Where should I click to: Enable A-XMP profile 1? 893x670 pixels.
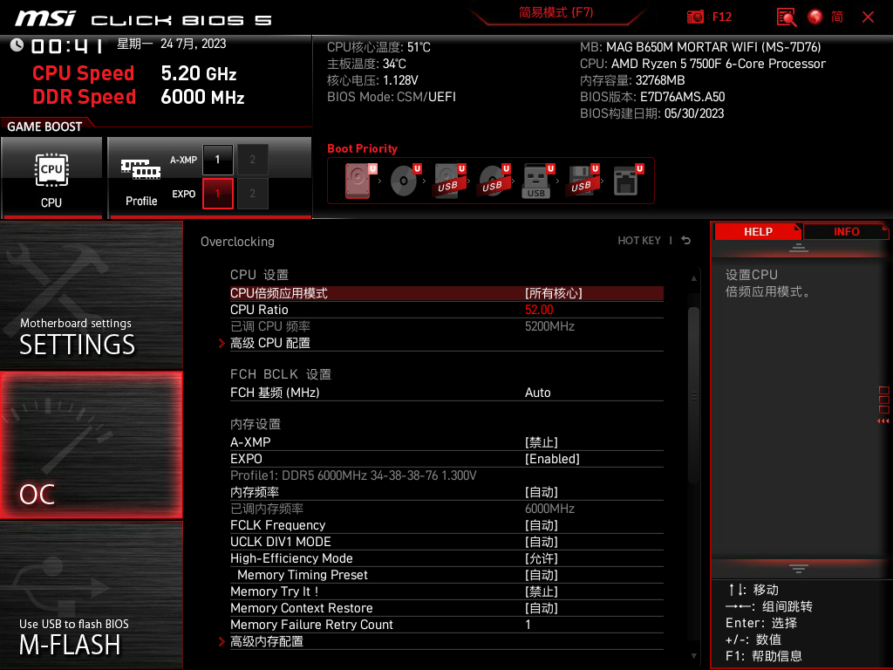217,160
